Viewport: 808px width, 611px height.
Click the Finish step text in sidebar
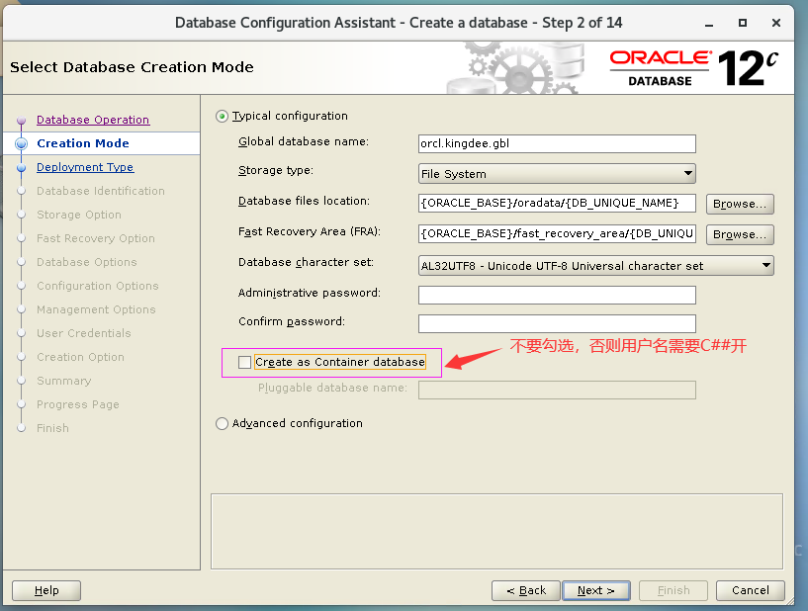point(52,427)
